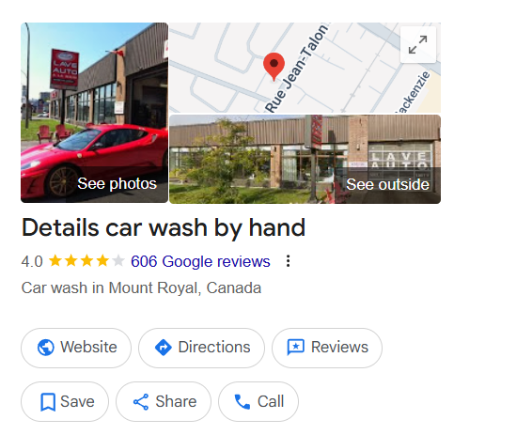Open the three-dot more options menu
The height and width of the screenshot is (435, 532).
tap(288, 261)
